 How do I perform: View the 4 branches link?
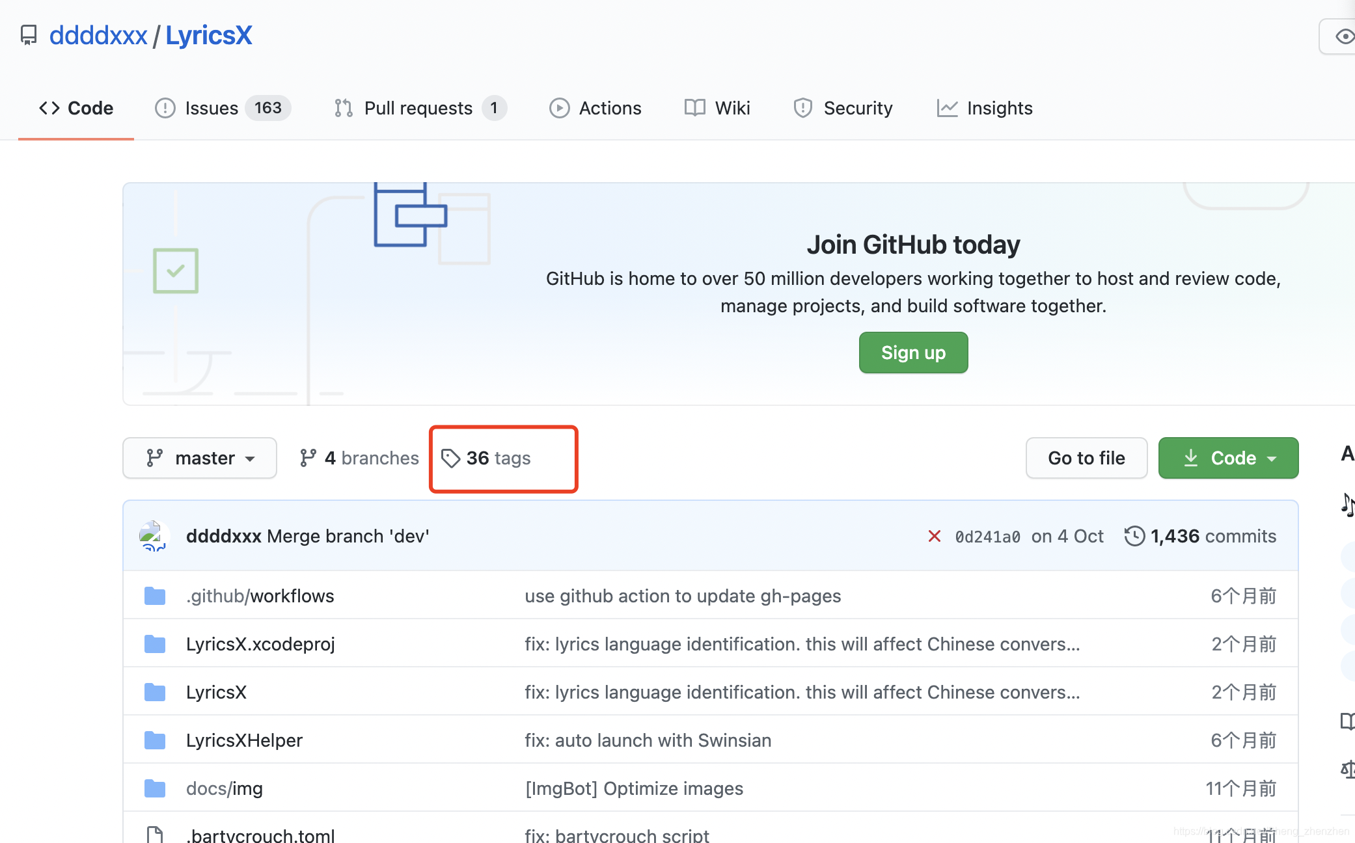pyautogui.click(x=359, y=458)
